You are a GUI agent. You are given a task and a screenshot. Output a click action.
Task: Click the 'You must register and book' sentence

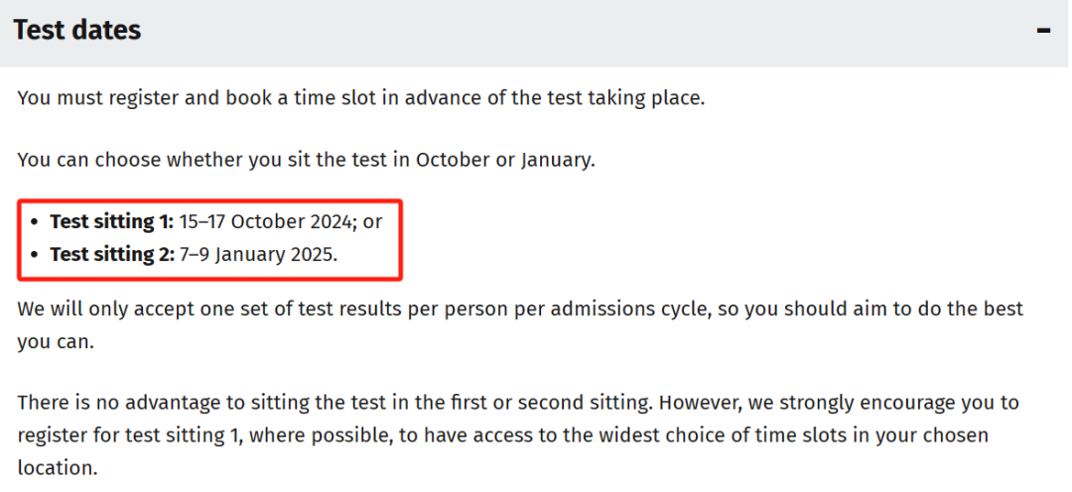361,98
